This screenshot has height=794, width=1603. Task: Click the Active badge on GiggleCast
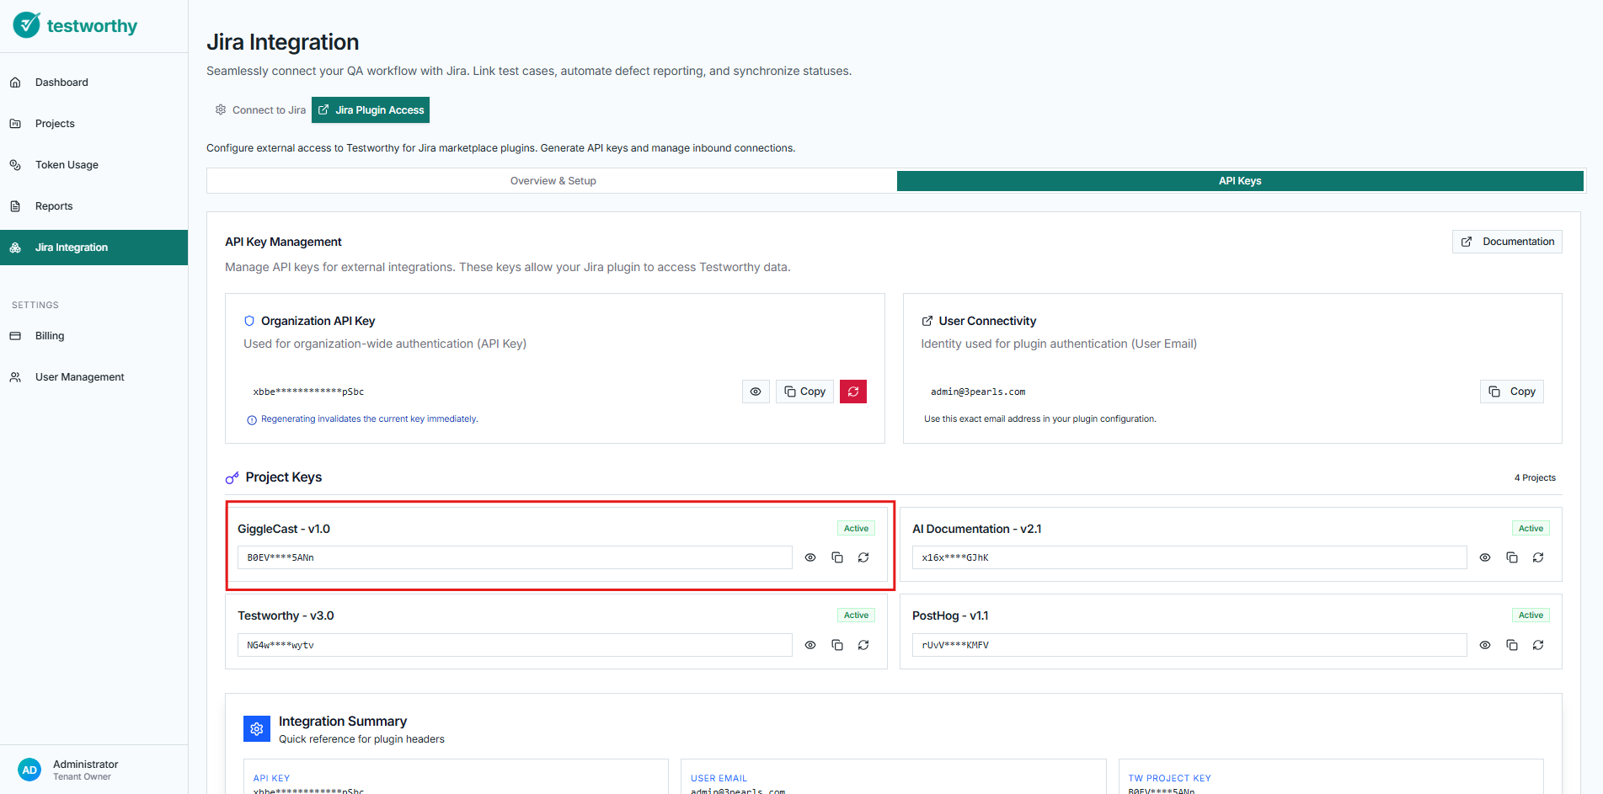(856, 529)
